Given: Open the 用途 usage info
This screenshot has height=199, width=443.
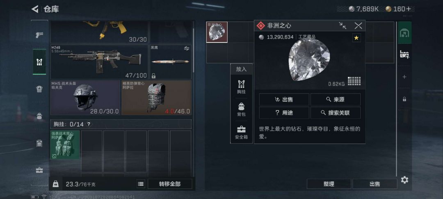Looking at the screenshot, I should pyautogui.click(x=284, y=113).
